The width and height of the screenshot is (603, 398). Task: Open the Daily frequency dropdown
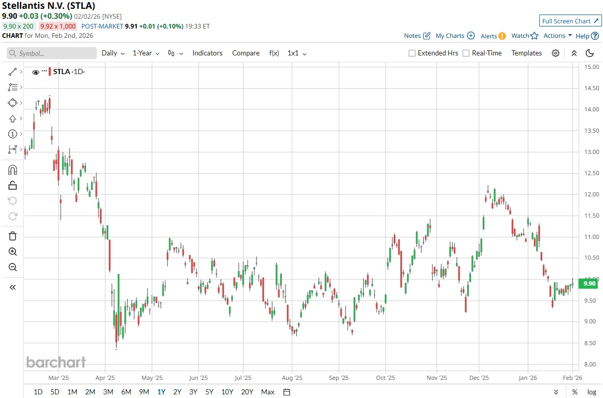(113, 53)
